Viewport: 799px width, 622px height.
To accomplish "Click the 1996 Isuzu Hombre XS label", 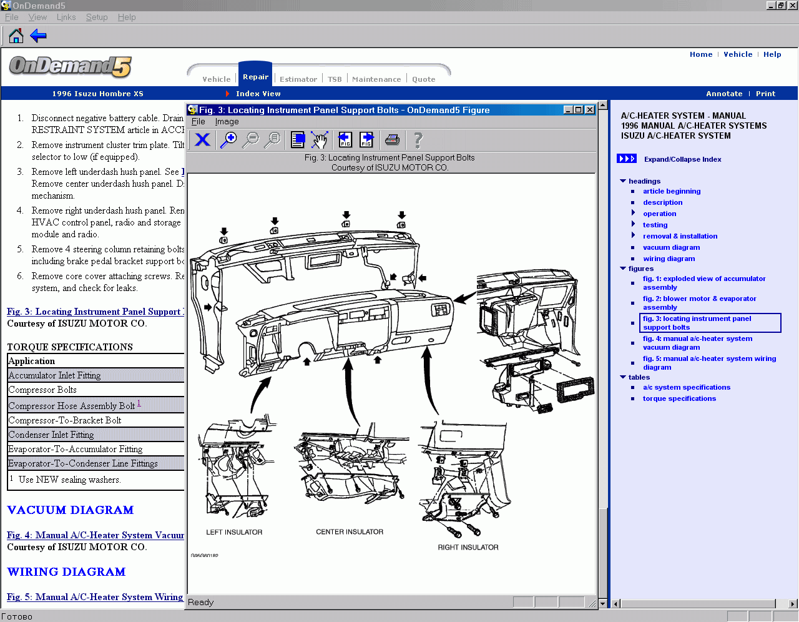I will [x=98, y=94].
